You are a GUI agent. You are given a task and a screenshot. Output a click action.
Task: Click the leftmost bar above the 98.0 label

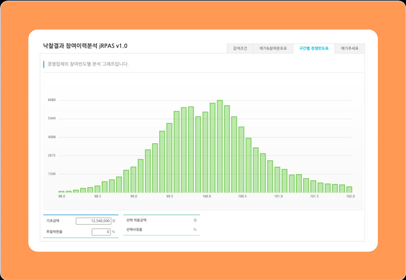61,192
